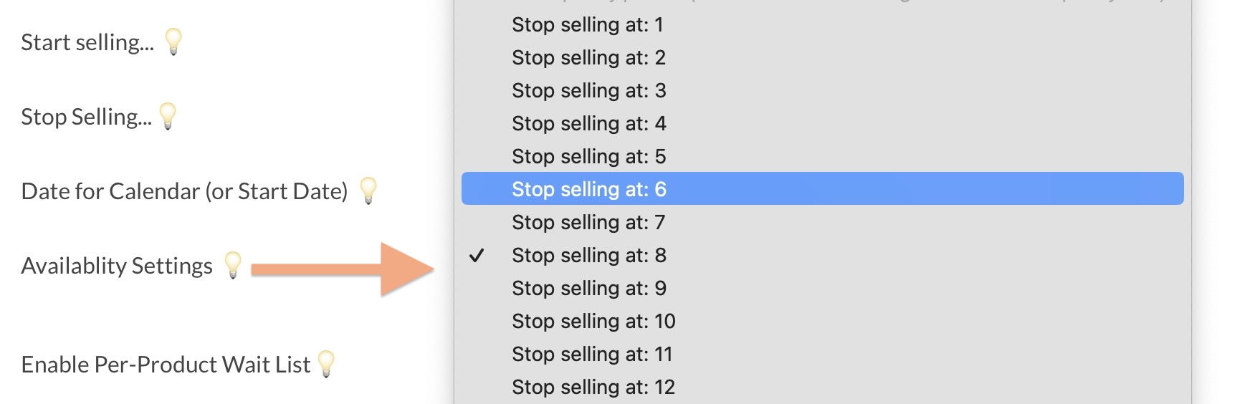This screenshot has height=404, width=1237.
Task: Select "Stop selling at: 1" option
Action: 588,24
